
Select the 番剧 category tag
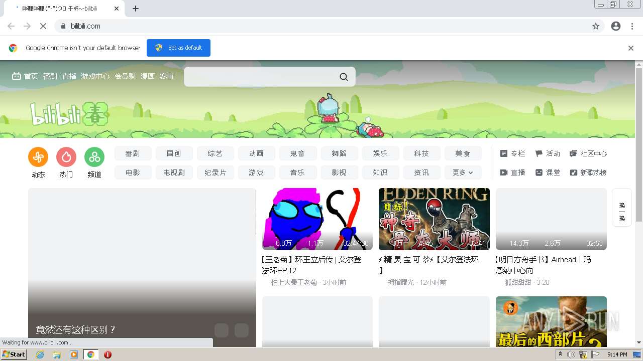(133, 153)
